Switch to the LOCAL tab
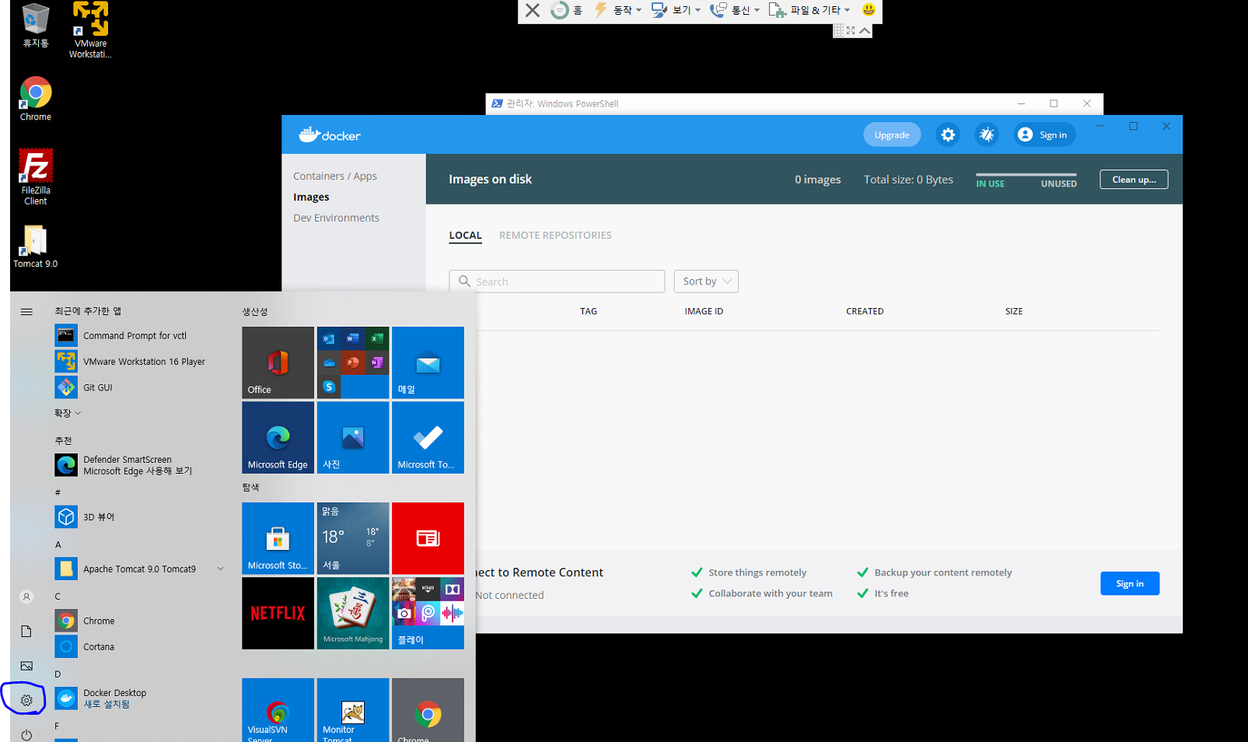This screenshot has width=1248, height=742. [x=465, y=235]
